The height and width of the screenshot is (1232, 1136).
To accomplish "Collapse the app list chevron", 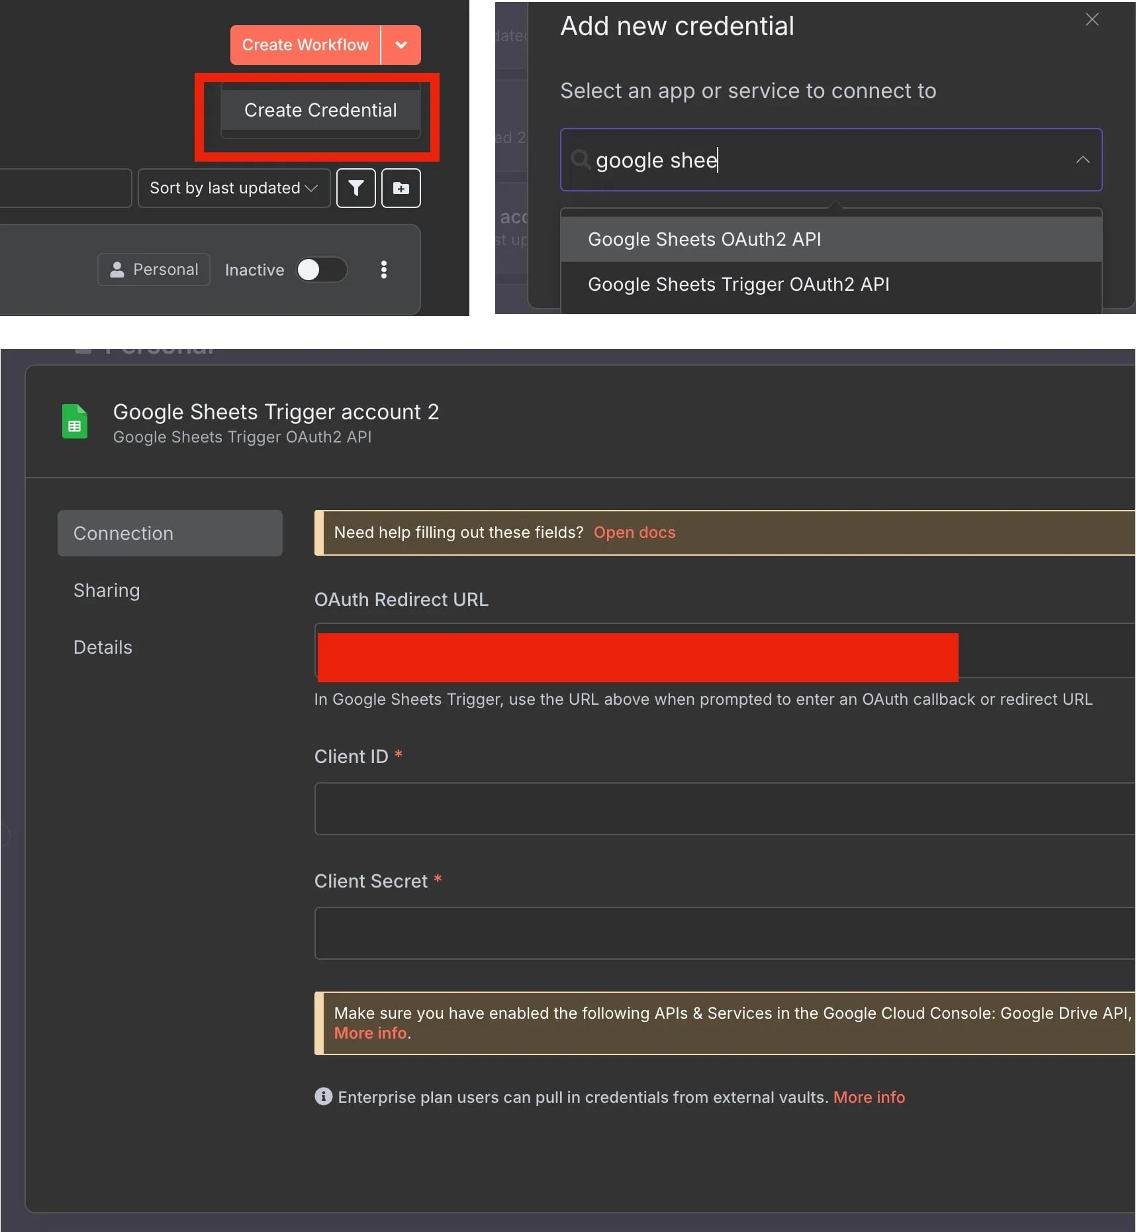I will coord(1083,160).
